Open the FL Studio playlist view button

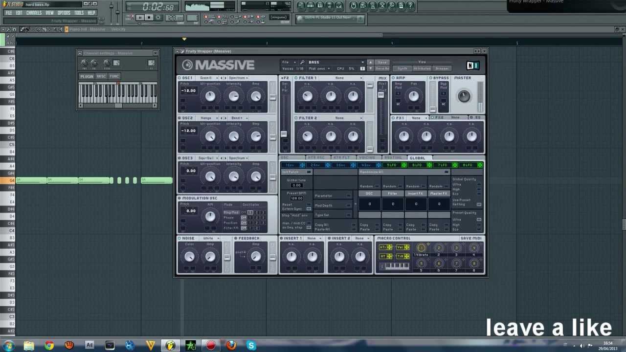tap(301, 6)
